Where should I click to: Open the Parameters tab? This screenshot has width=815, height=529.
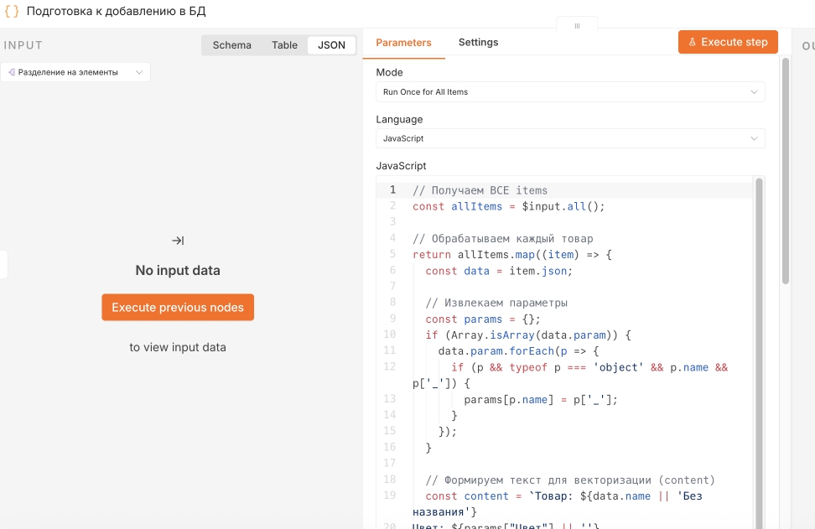403,43
